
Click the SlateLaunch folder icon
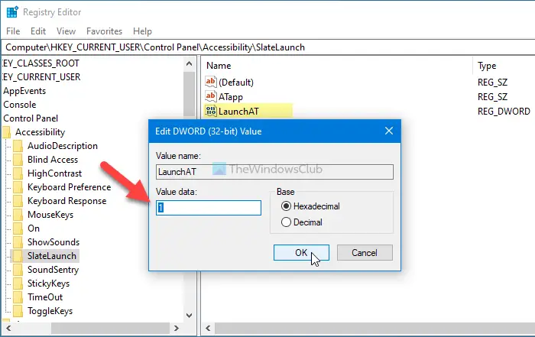pos(18,256)
